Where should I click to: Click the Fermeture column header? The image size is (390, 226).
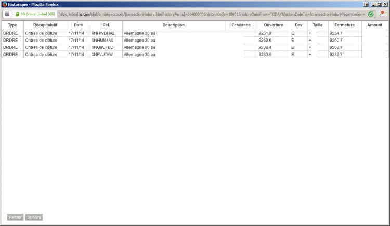(x=344, y=25)
